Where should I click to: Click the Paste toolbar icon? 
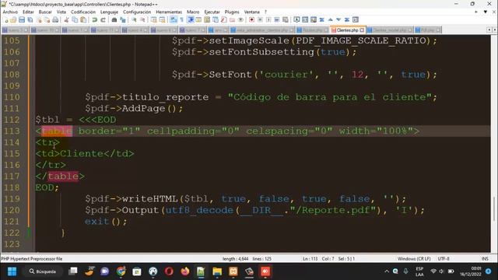pyautogui.click(x=83, y=20)
